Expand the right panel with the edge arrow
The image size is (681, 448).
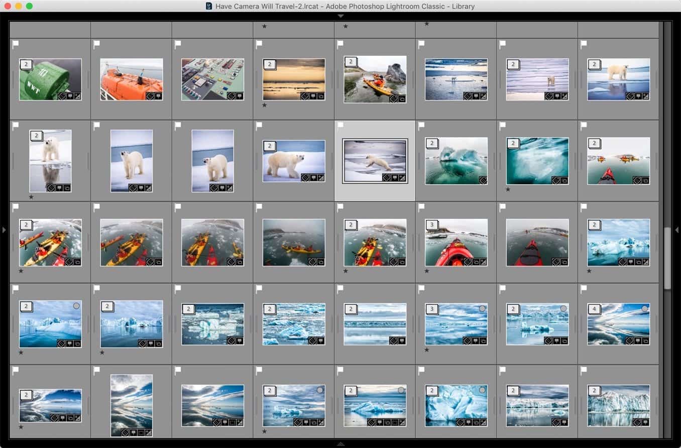tap(677, 230)
